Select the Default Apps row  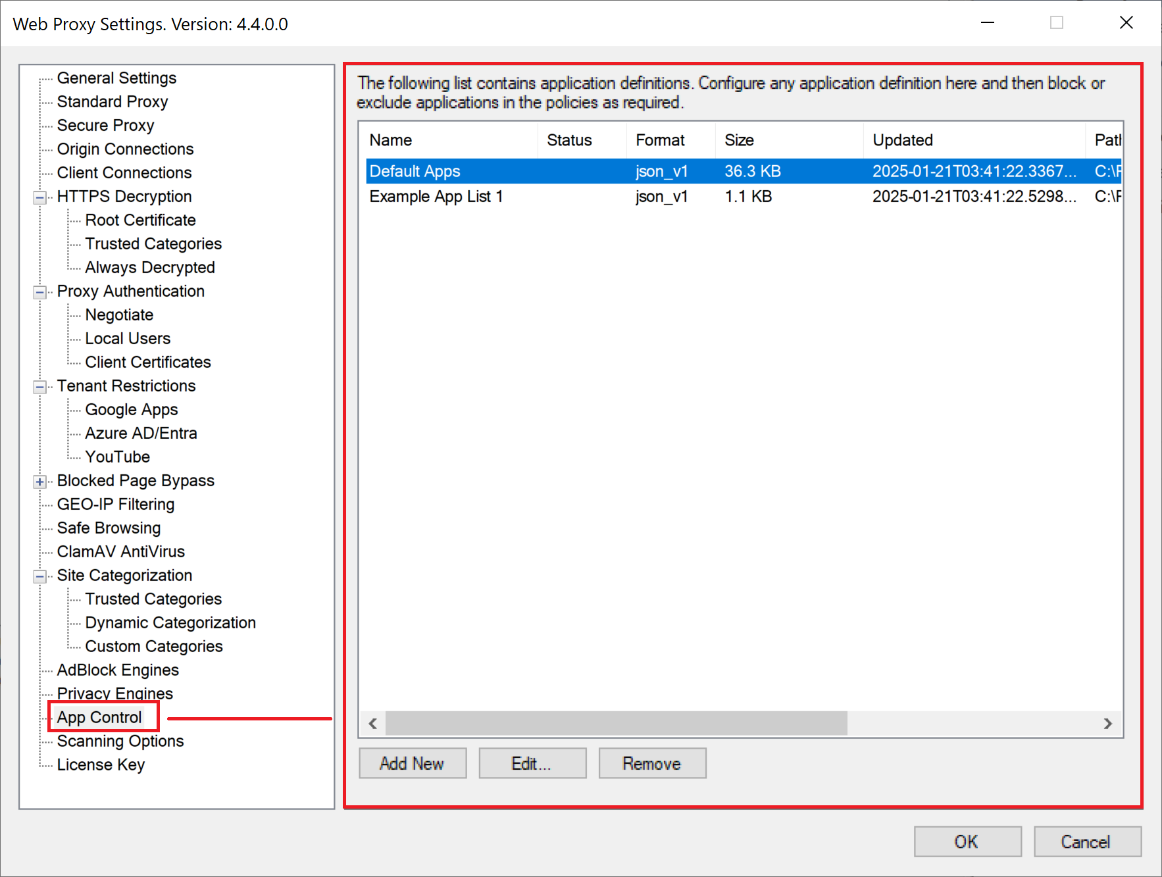coord(744,171)
